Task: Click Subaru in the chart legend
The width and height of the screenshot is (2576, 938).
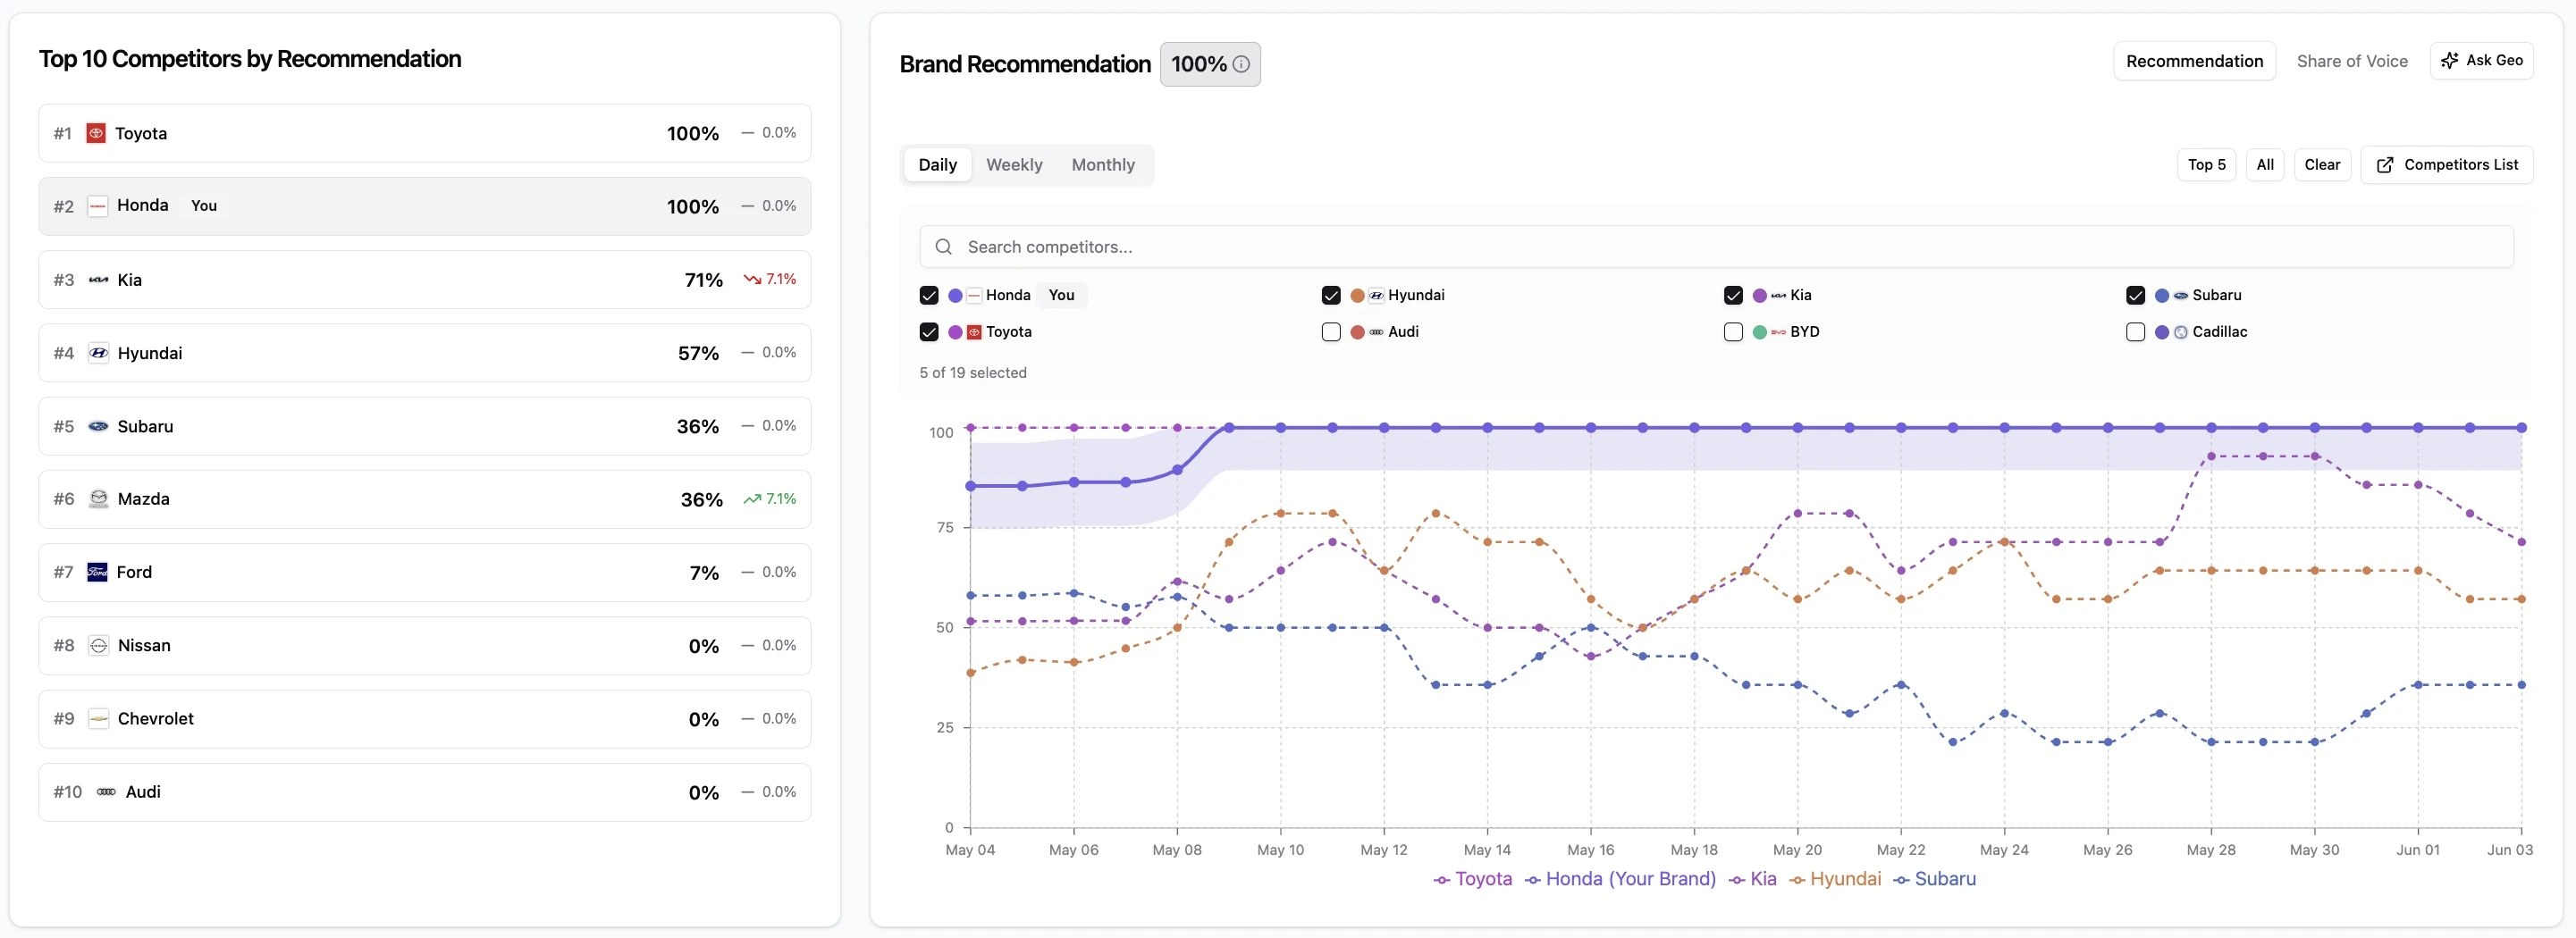Action: 1934,879
